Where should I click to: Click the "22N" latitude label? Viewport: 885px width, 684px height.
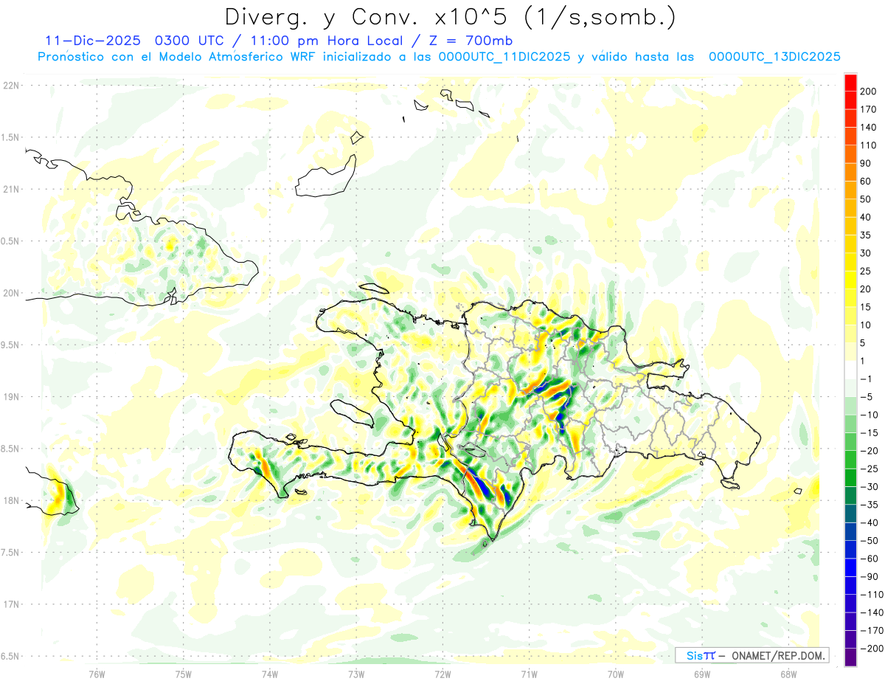click(x=10, y=85)
